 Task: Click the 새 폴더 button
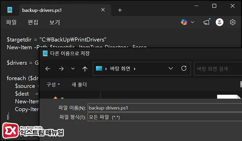pyautogui.click(x=79, y=85)
